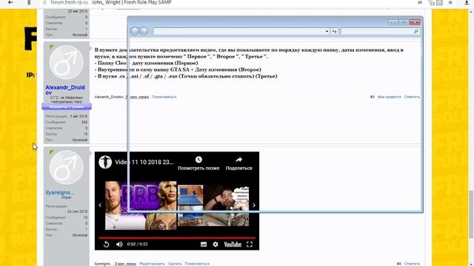This screenshot has height=266, width=474.
Task: Open video settings gear
Action: click(216, 245)
